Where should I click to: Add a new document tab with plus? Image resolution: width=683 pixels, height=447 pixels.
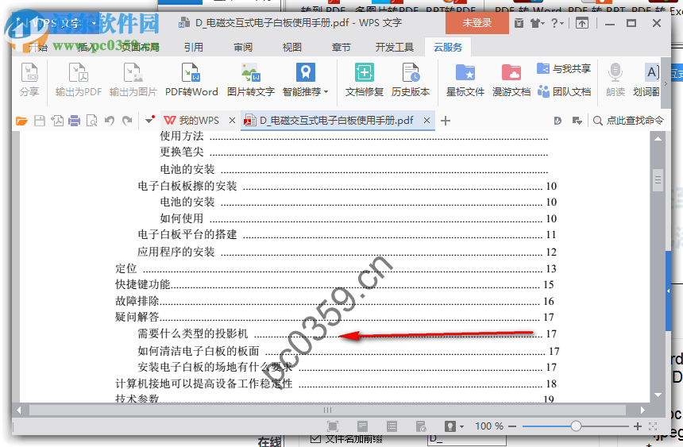[x=446, y=121]
